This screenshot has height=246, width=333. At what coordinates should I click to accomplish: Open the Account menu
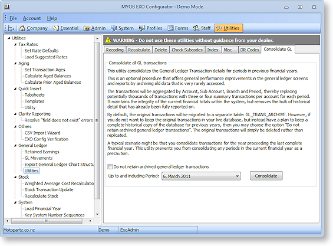coord(32,18)
